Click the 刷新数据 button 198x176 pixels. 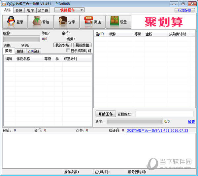pyautogui.click(x=82, y=45)
